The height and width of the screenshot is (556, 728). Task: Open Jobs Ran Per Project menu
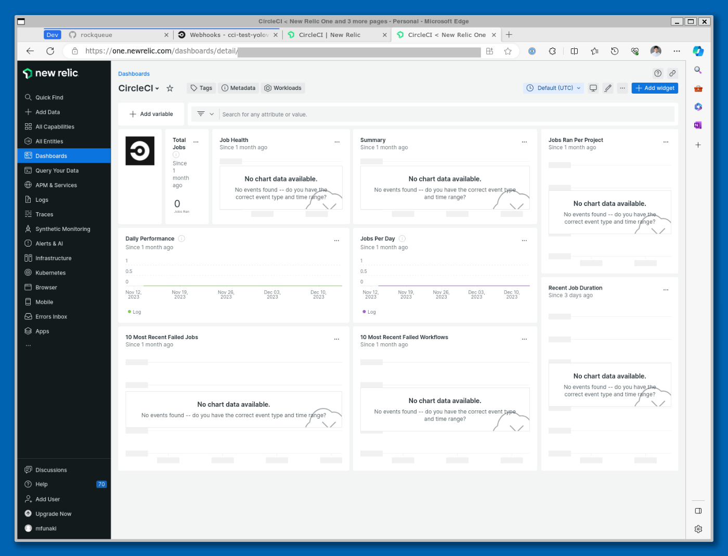tap(666, 141)
